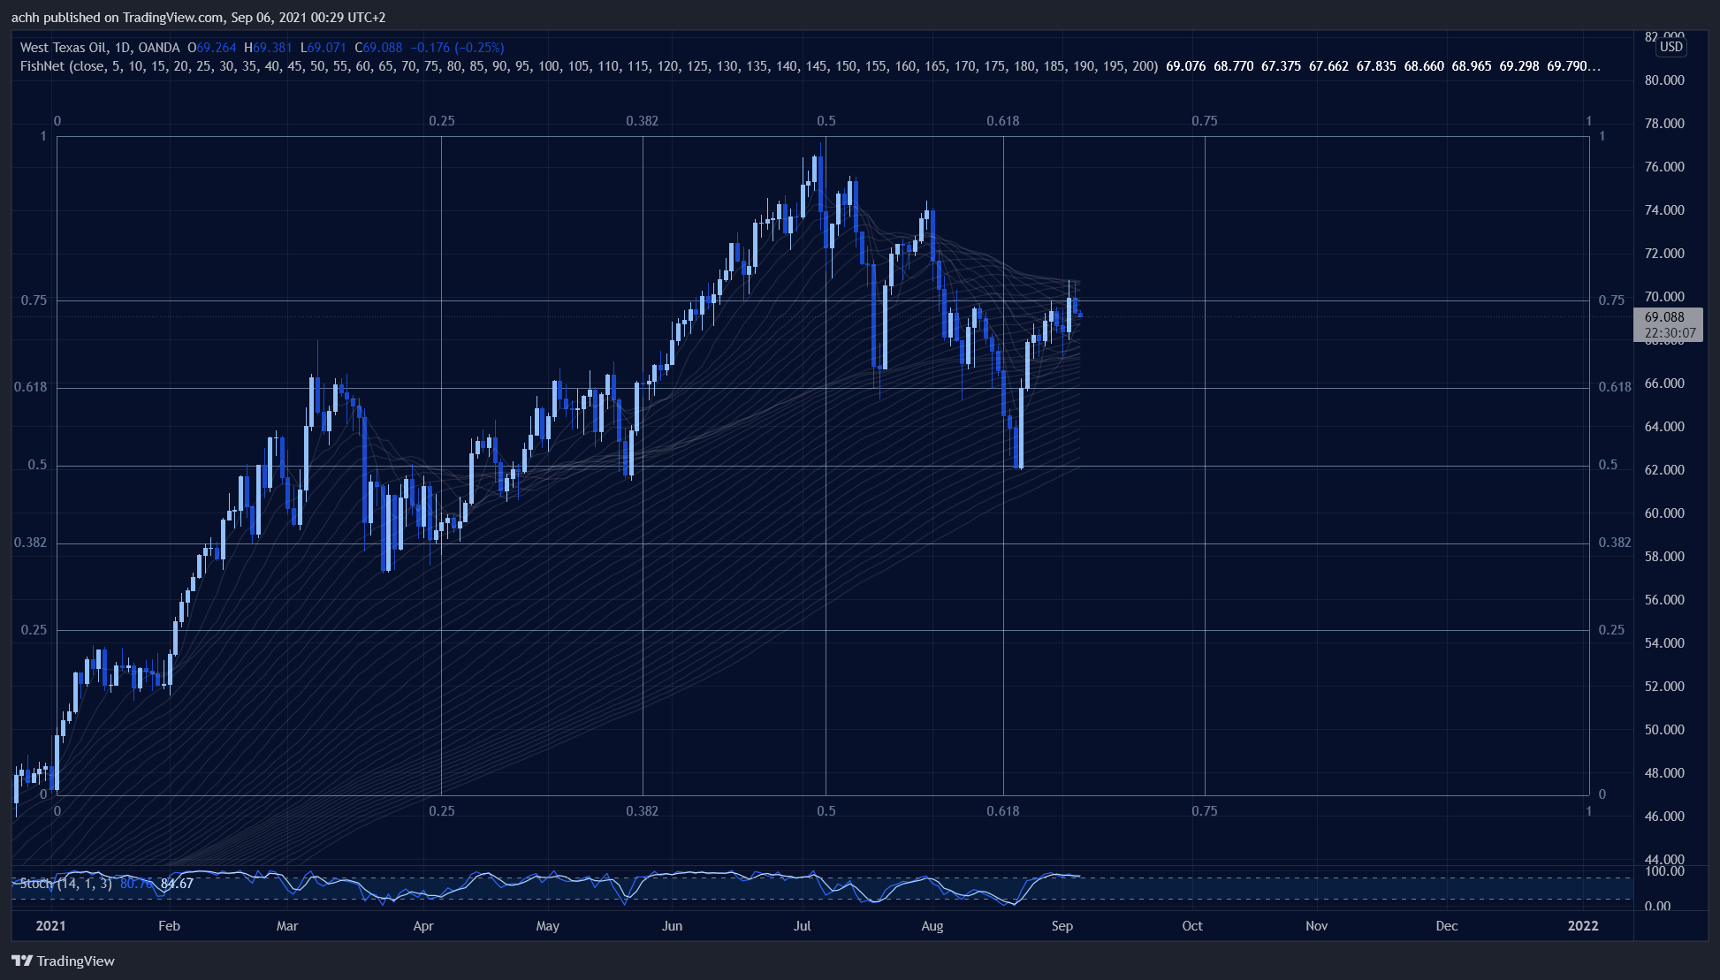Screen dimensions: 1720x980
Task: Click the 100.00 stochastic scale label
Action: click(1664, 871)
